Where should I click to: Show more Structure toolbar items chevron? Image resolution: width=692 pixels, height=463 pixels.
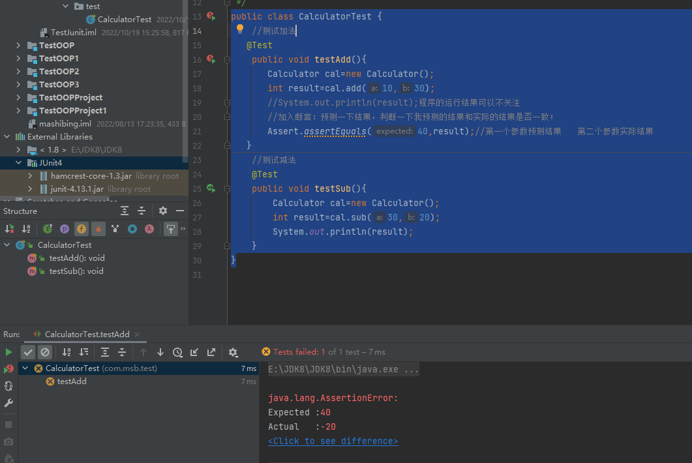click(183, 229)
